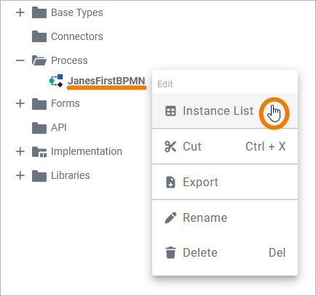Select the Process label
316x296 pixels.
[69, 60]
